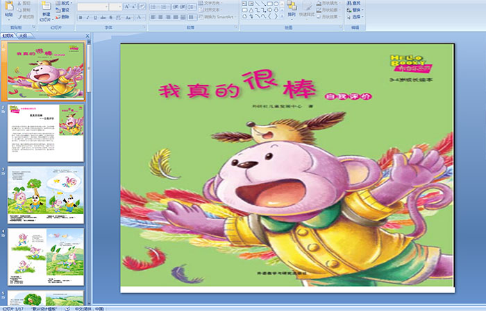Toggle bold formatting
Screen dimensions: 486x311
(x=80, y=17)
